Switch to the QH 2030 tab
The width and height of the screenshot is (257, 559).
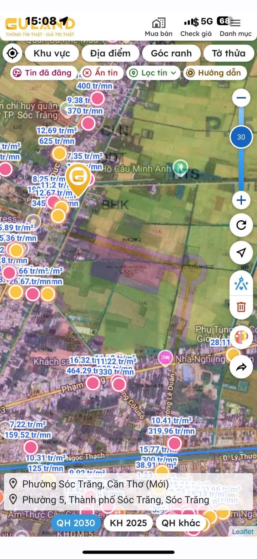[76, 523]
